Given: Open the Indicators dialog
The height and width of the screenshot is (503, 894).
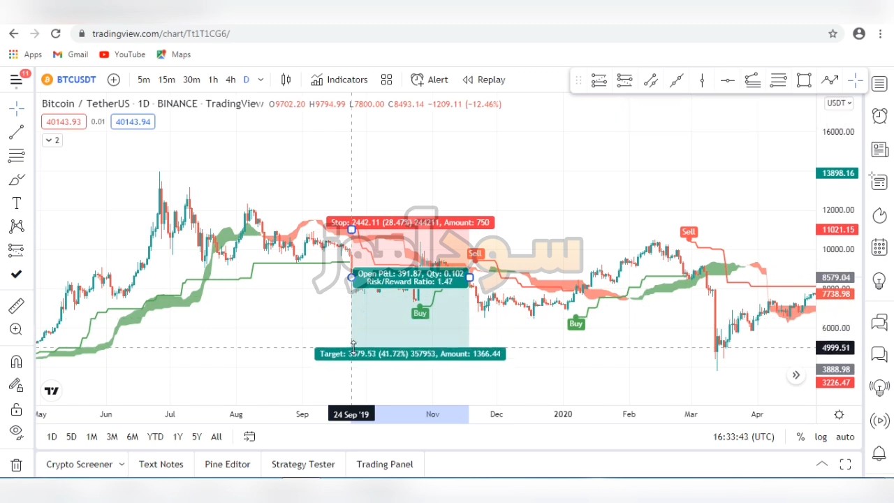Looking at the screenshot, I should (x=339, y=80).
